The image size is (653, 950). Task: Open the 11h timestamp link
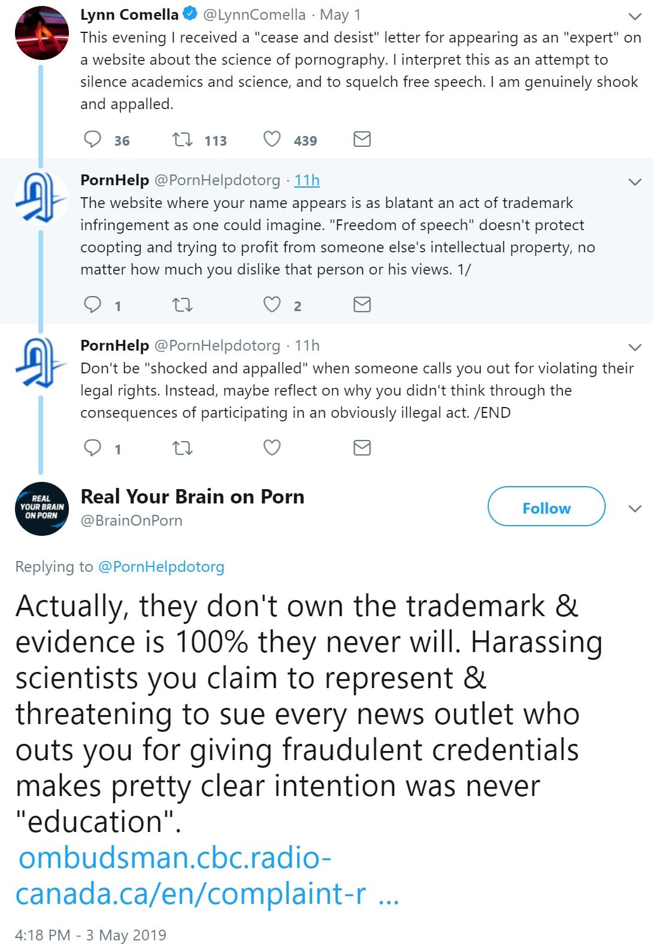coord(307,180)
